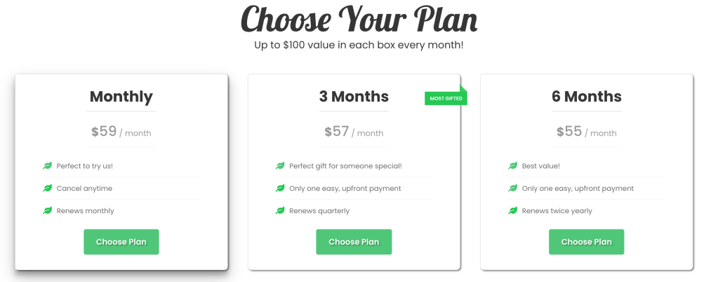
Task: Click leaf icon next to 'Cancel anytime'
Action: [x=48, y=189]
